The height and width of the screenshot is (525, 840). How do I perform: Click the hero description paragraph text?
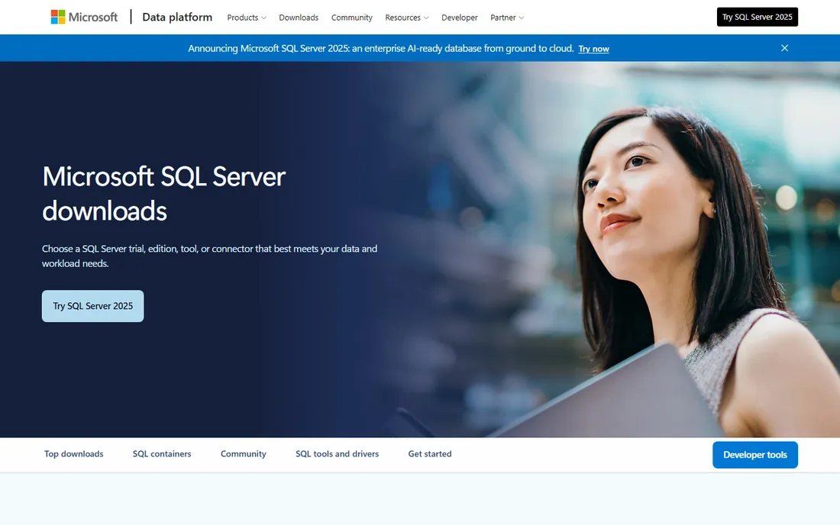(209, 256)
